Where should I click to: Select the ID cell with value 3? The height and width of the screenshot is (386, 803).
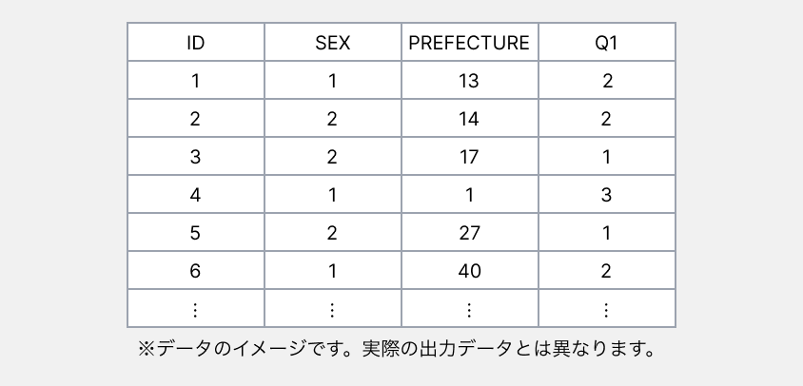point(196,157)
